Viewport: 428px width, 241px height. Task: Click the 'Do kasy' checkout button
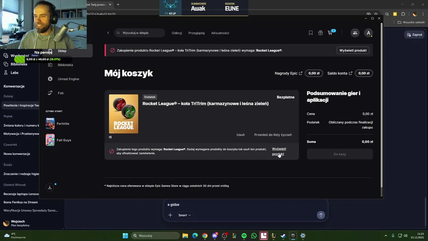coord(340,154)
